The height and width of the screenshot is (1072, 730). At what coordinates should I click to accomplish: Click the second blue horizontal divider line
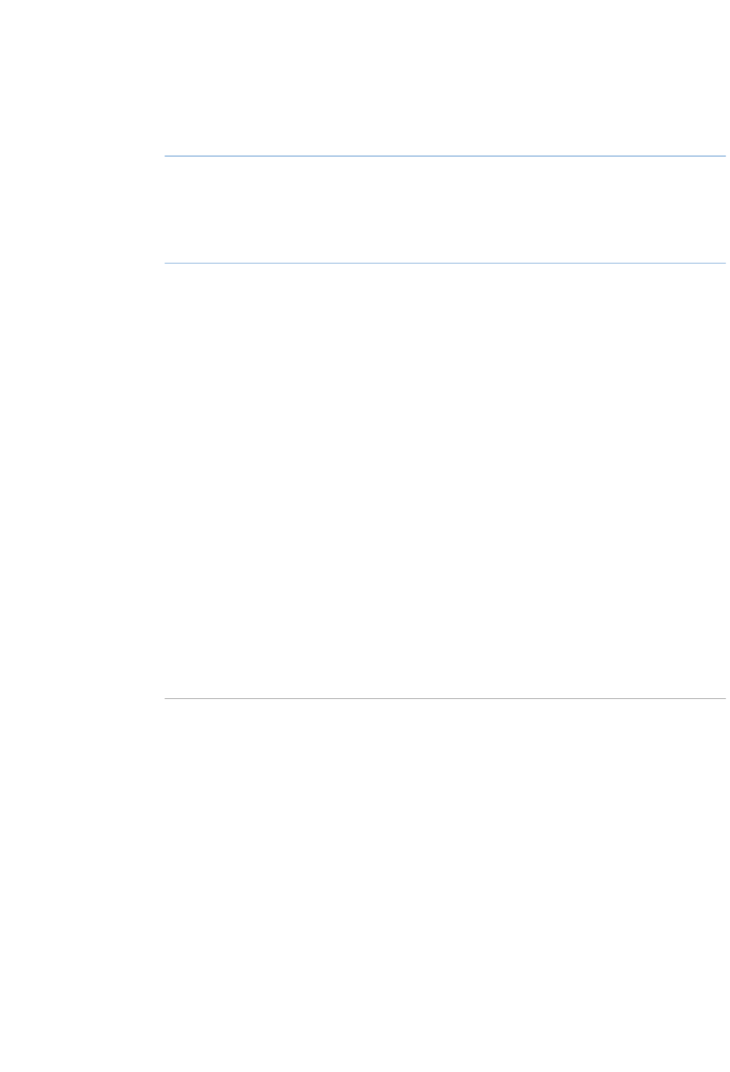coord(445,263)
